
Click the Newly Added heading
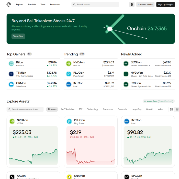pos(132,54)
